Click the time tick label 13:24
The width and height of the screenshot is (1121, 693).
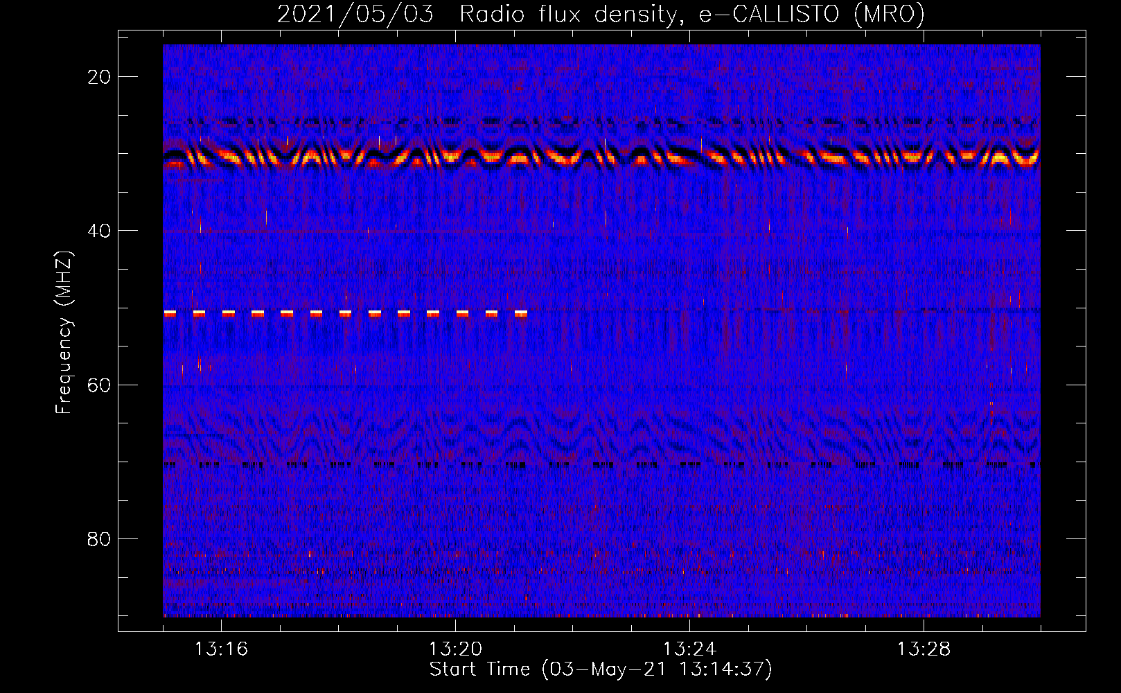[x=689, y=649]
